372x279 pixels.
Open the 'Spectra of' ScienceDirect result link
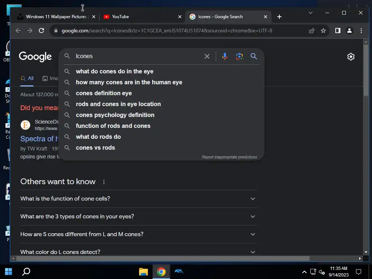click(x=39, y=139)
